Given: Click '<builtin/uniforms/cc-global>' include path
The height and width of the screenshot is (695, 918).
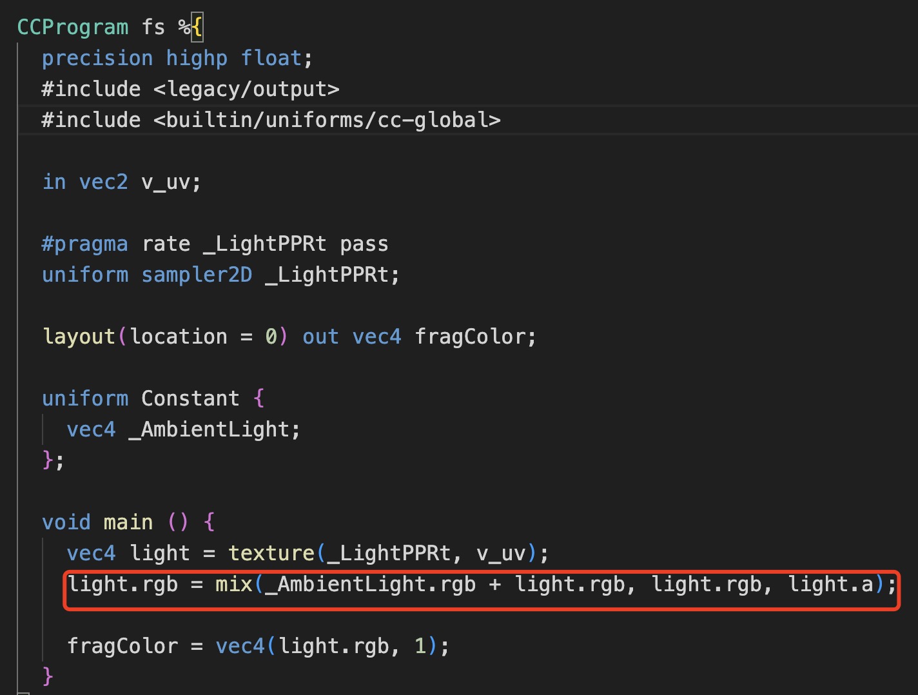Looking at the screenshot, I should [x=327, y=120].
